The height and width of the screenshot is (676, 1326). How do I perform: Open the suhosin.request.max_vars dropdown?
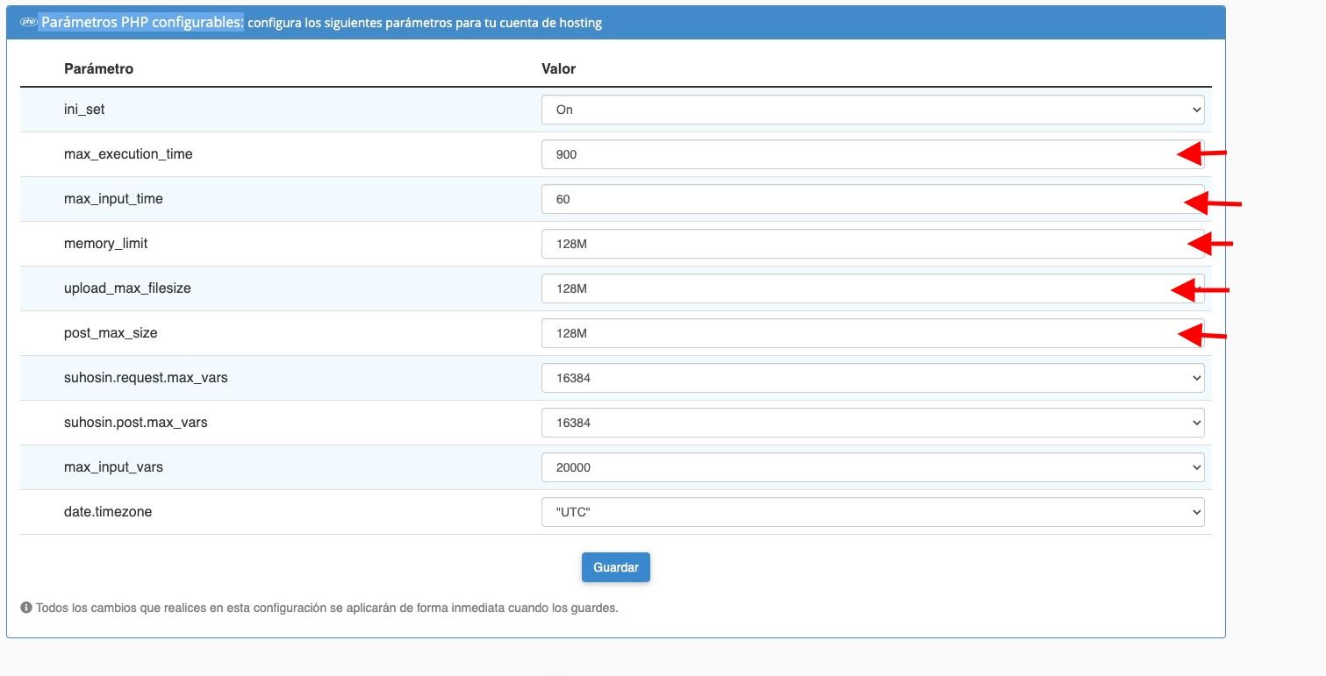coord(872,378)
